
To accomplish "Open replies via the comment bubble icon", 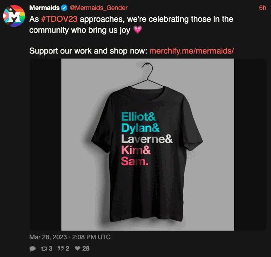I will pos(32,248).
